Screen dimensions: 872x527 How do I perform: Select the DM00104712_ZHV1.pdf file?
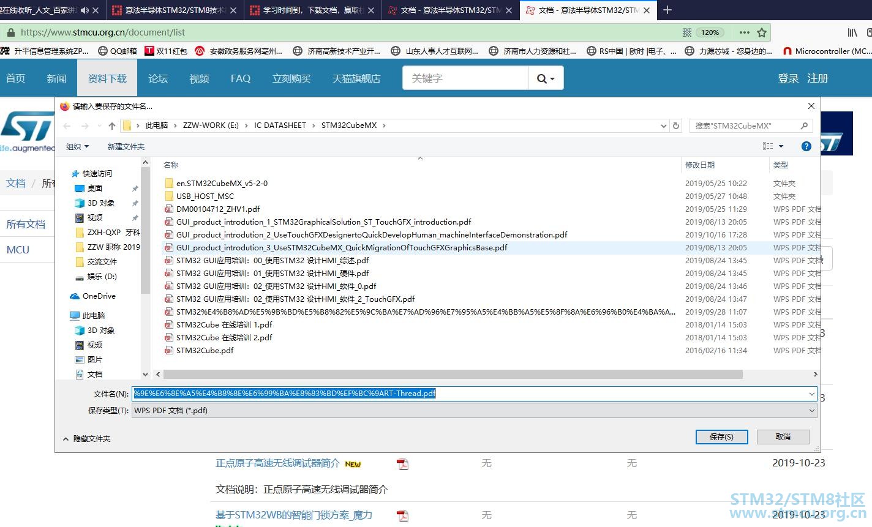[212, 209]
